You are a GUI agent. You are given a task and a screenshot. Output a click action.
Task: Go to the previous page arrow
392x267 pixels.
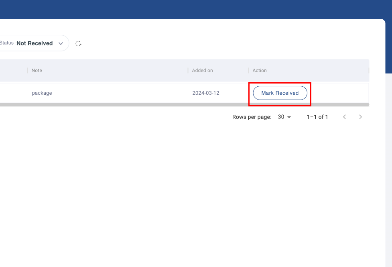pyautogui.click(x=344, y=117)
